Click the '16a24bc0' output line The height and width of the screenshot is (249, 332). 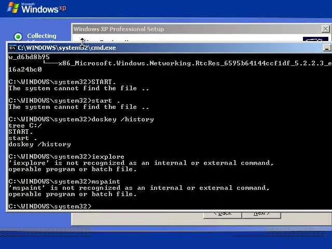(x=25, y=70)
